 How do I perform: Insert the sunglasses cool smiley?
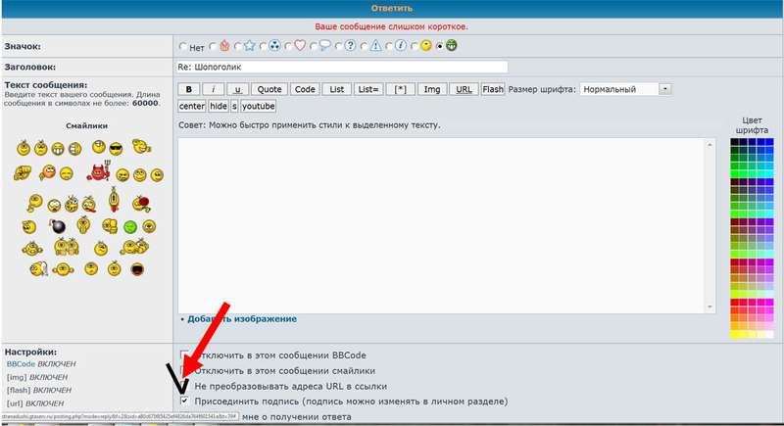click(118, 148)
